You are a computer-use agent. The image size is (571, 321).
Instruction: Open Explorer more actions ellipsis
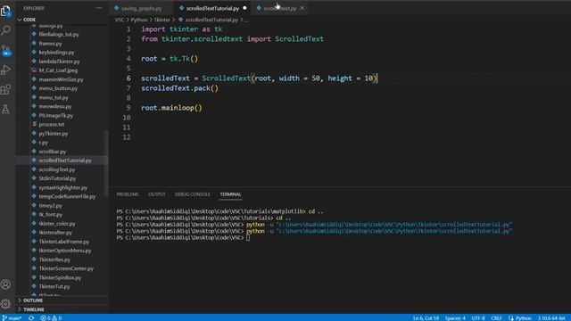(99, 8)
